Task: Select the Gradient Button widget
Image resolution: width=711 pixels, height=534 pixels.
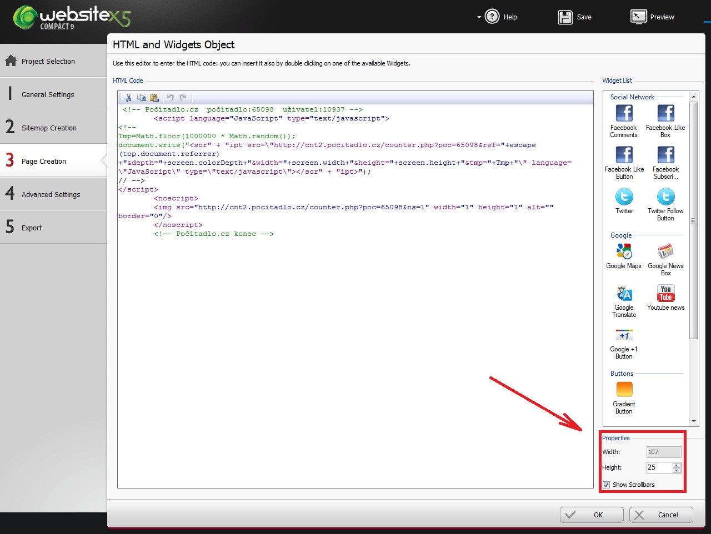Action: (624, 397)
